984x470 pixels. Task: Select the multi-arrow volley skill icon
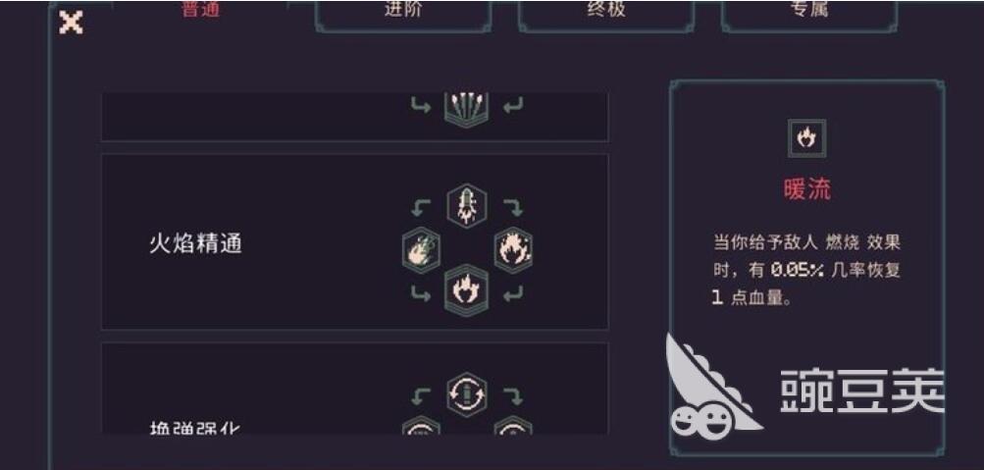pyautogui.click(x=467, y=109)
